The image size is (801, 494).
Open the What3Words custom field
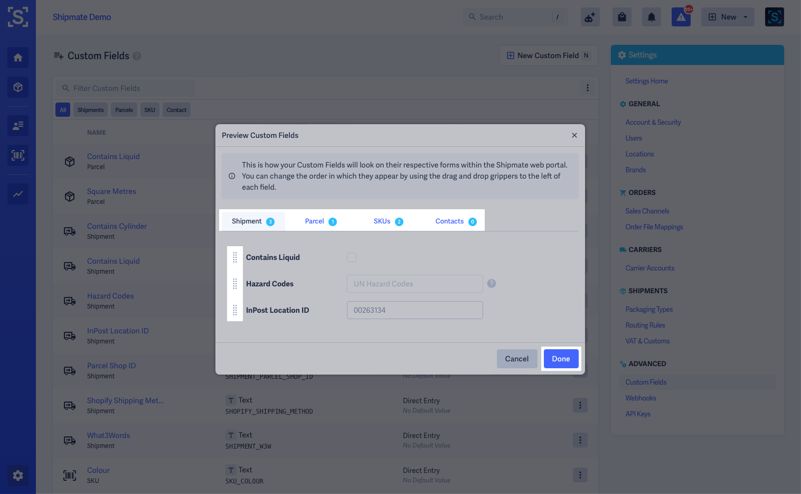108,435
